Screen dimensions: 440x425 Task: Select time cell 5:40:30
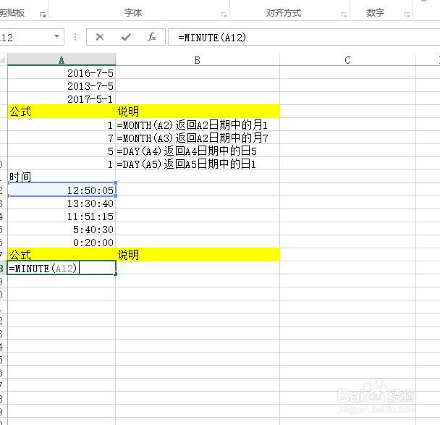click(x=62, y=229)
